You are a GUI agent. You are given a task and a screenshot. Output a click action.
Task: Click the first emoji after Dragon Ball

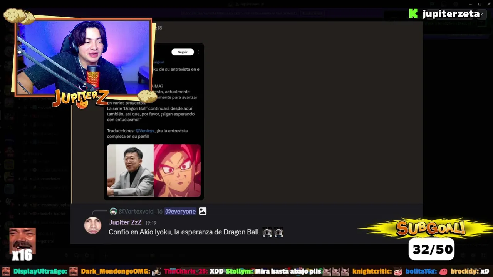[267, 232]
